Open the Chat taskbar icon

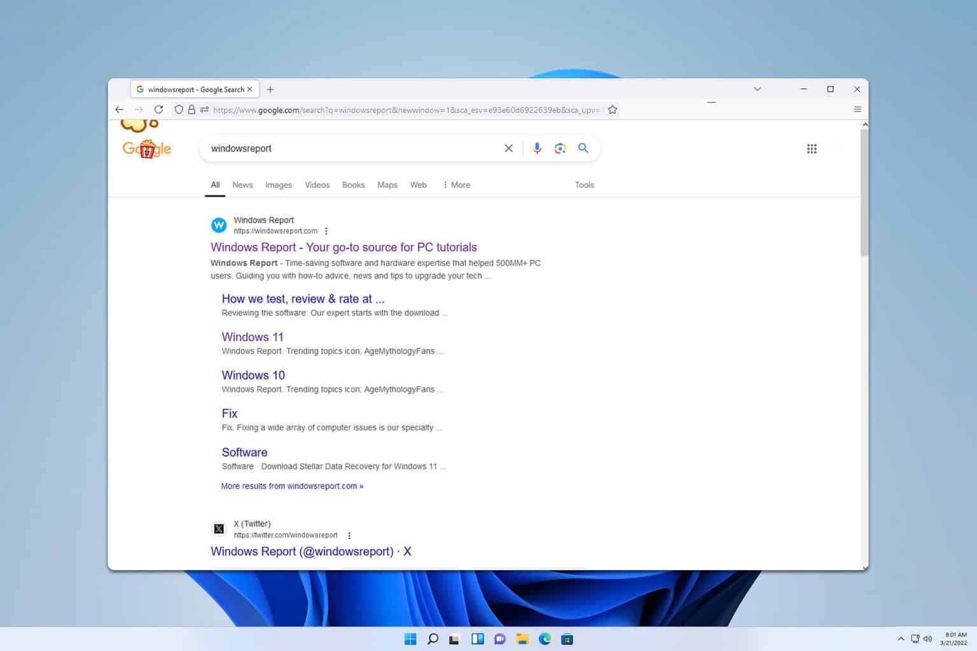click(500, 639)
